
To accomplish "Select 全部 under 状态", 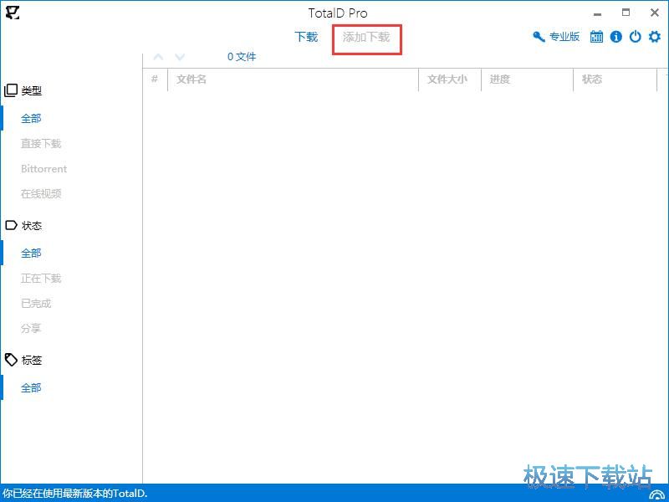I will coord(31,254).
